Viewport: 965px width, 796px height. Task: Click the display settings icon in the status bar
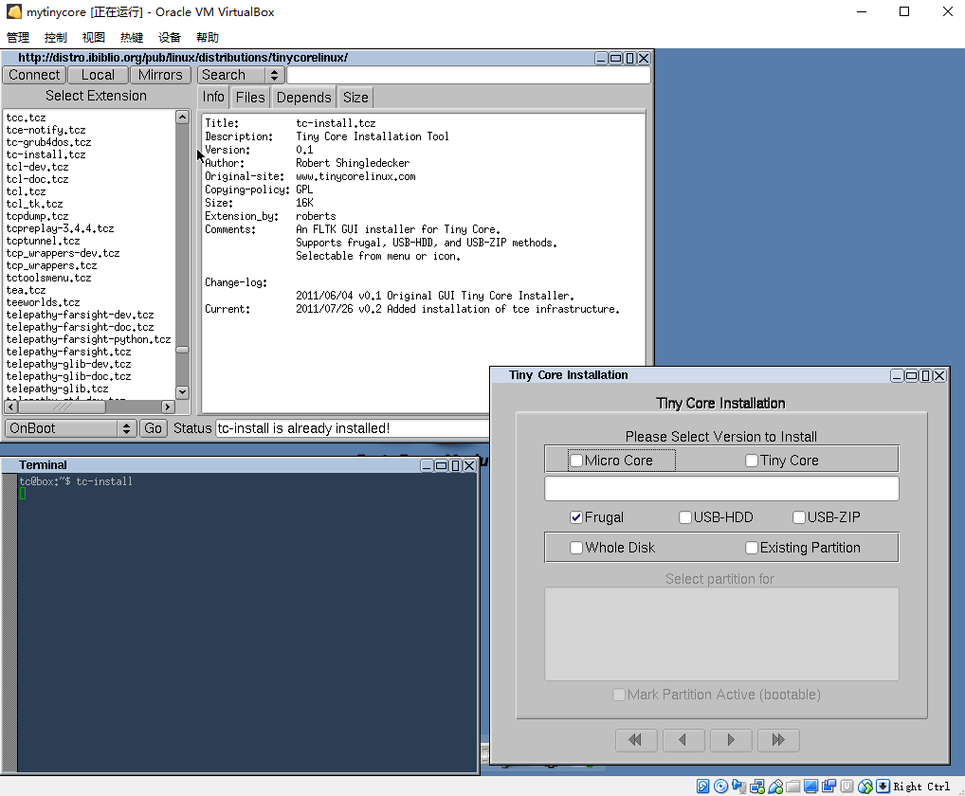[x=810, y=787]
